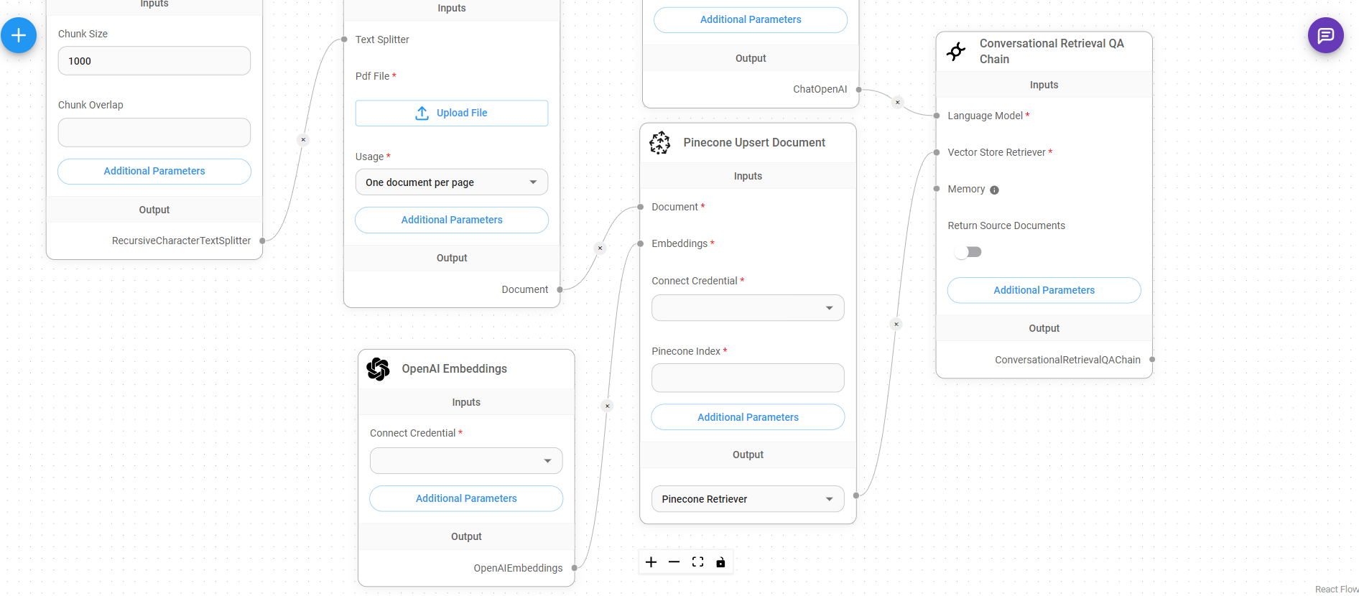Expand OpenAI Embeddings Connect Credential dropdown
The width and height of the screenshot is (1359, 596).
(x=465, y=461)
